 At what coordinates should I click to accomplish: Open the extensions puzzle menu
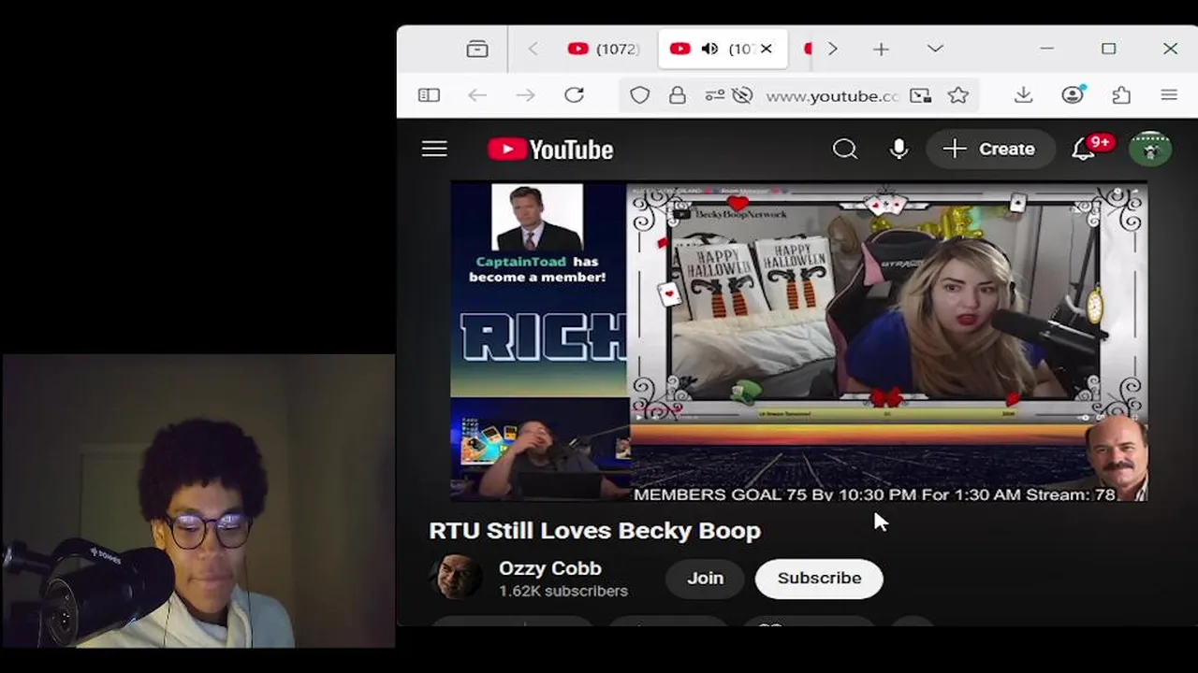[1121, 95]
